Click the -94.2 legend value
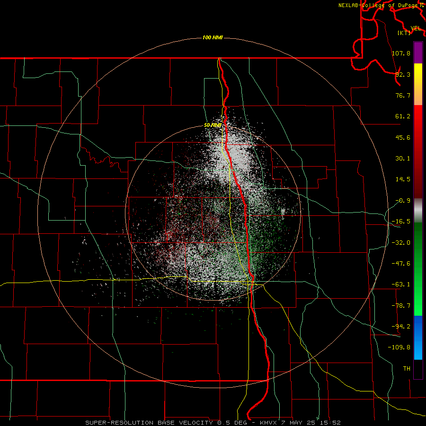Screen dimensions: 426x426 (401, 327)
